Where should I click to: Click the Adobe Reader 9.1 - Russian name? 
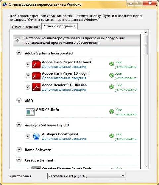64,85
